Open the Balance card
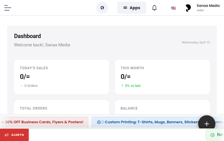The image size is (224, 141). [x=162, y=107]
